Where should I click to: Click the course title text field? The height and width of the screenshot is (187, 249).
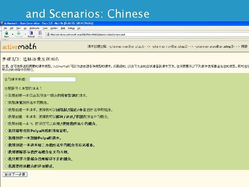53,79
